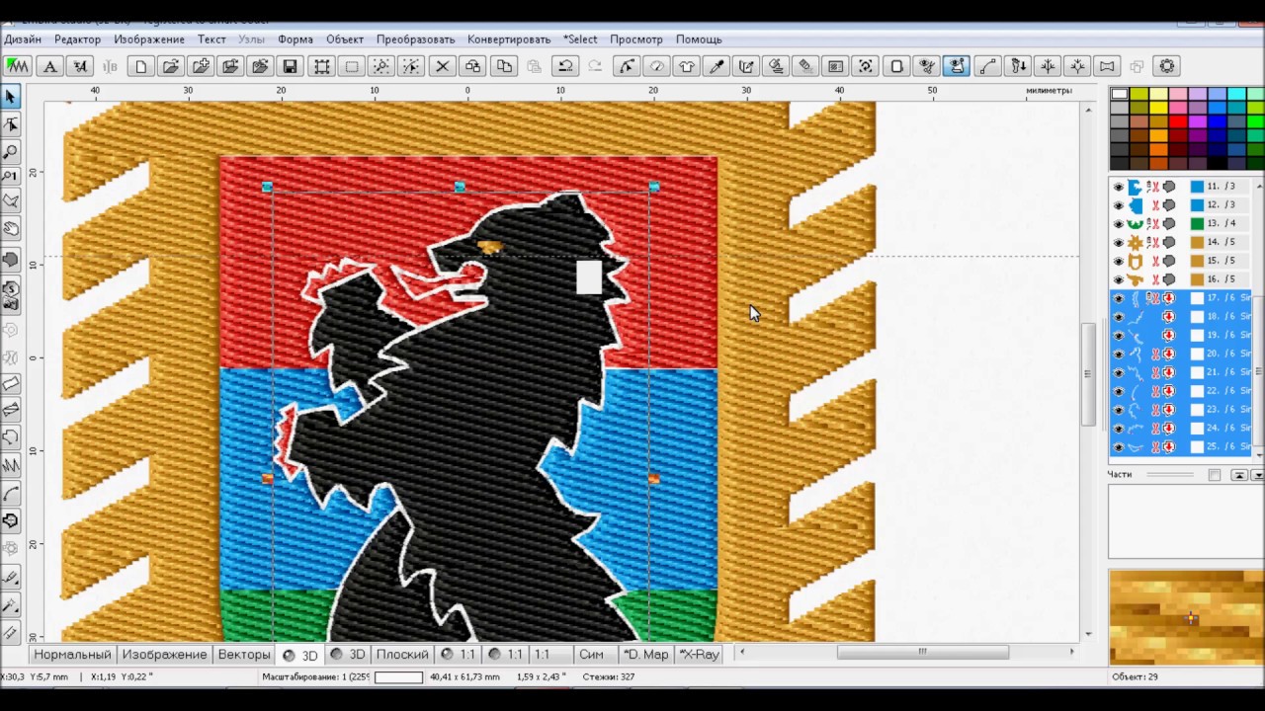
Task: Click the rounded rectangle shape toolbar icon
Action: (896, 66)
